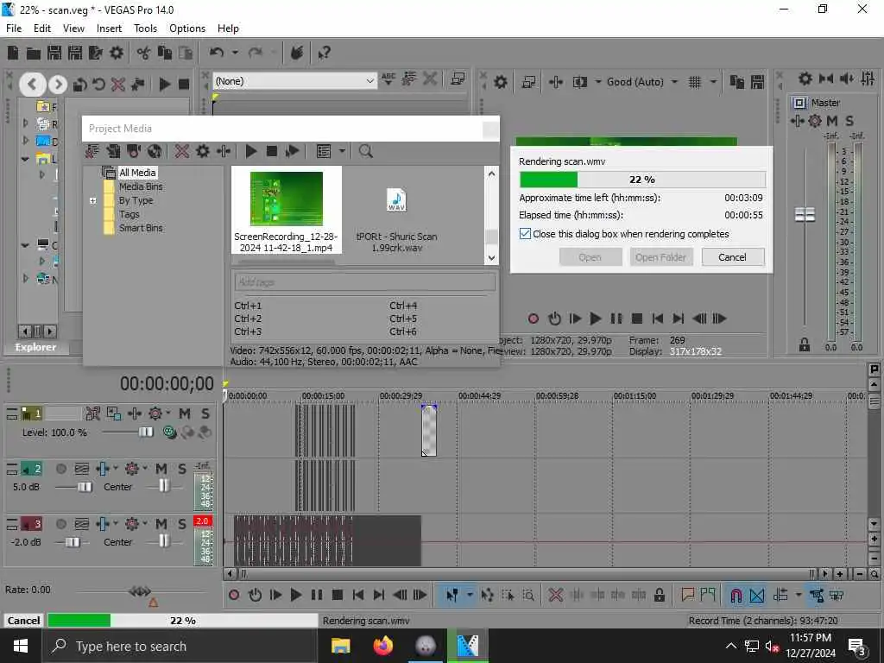Click Search magnifier in Project Media
The image size is (884, 663).
click(365, 151)
